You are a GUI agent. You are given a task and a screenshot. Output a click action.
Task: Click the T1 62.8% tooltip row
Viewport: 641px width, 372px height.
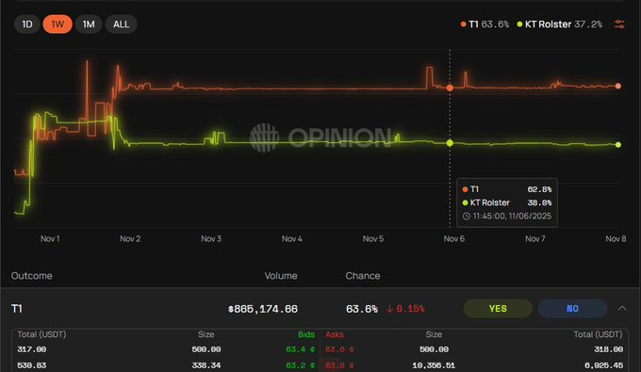pos(507,189)
